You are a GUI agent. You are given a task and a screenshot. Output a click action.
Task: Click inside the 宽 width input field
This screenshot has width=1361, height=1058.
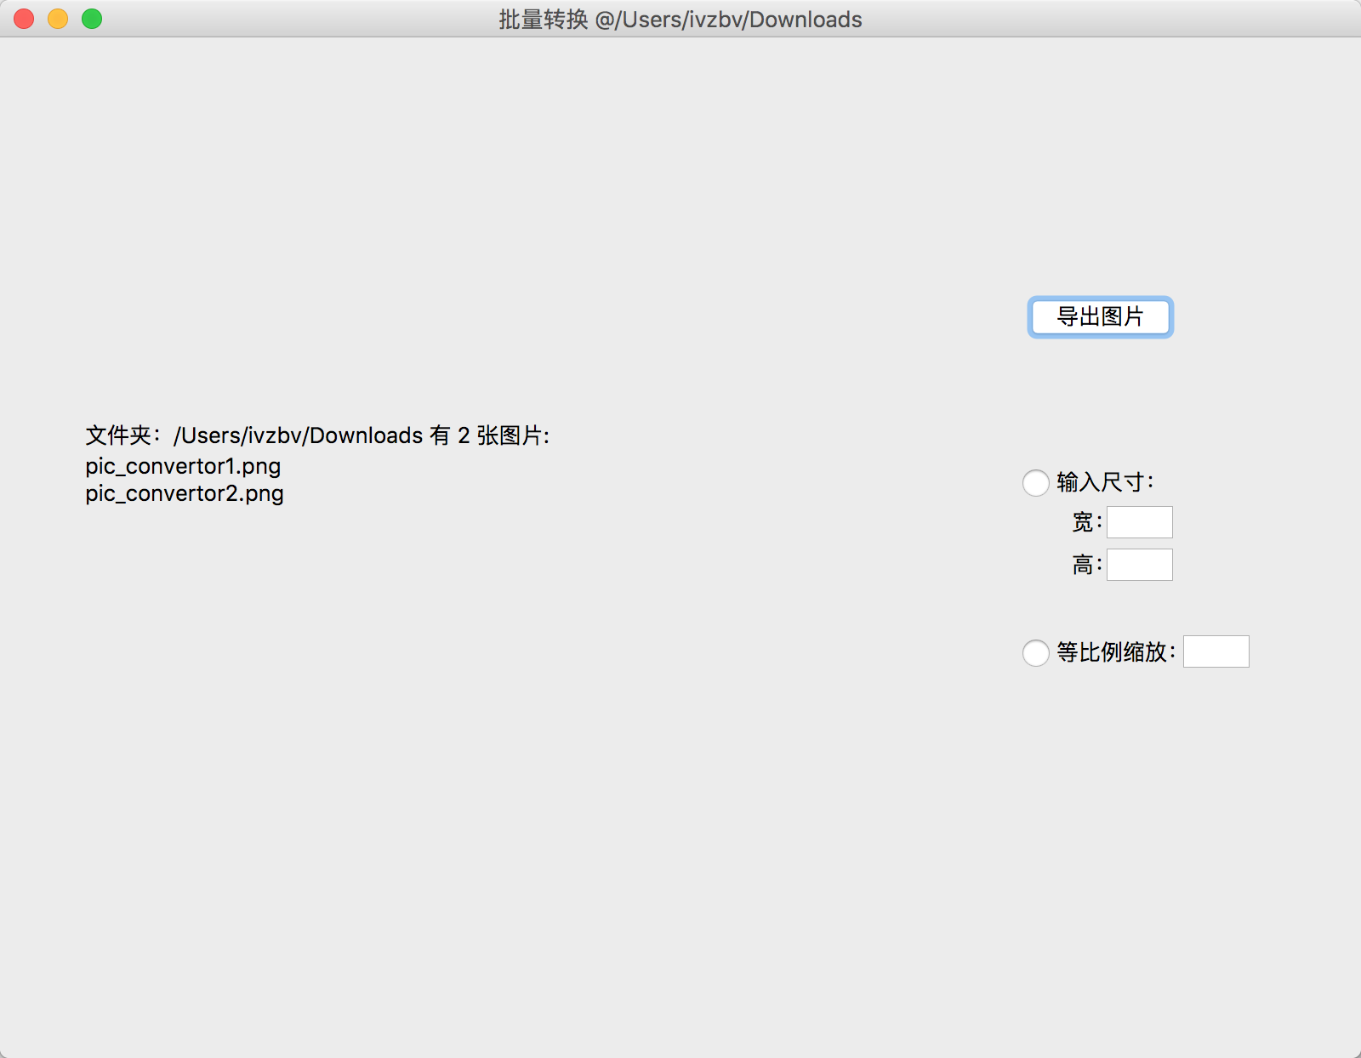coord(1139,521)
